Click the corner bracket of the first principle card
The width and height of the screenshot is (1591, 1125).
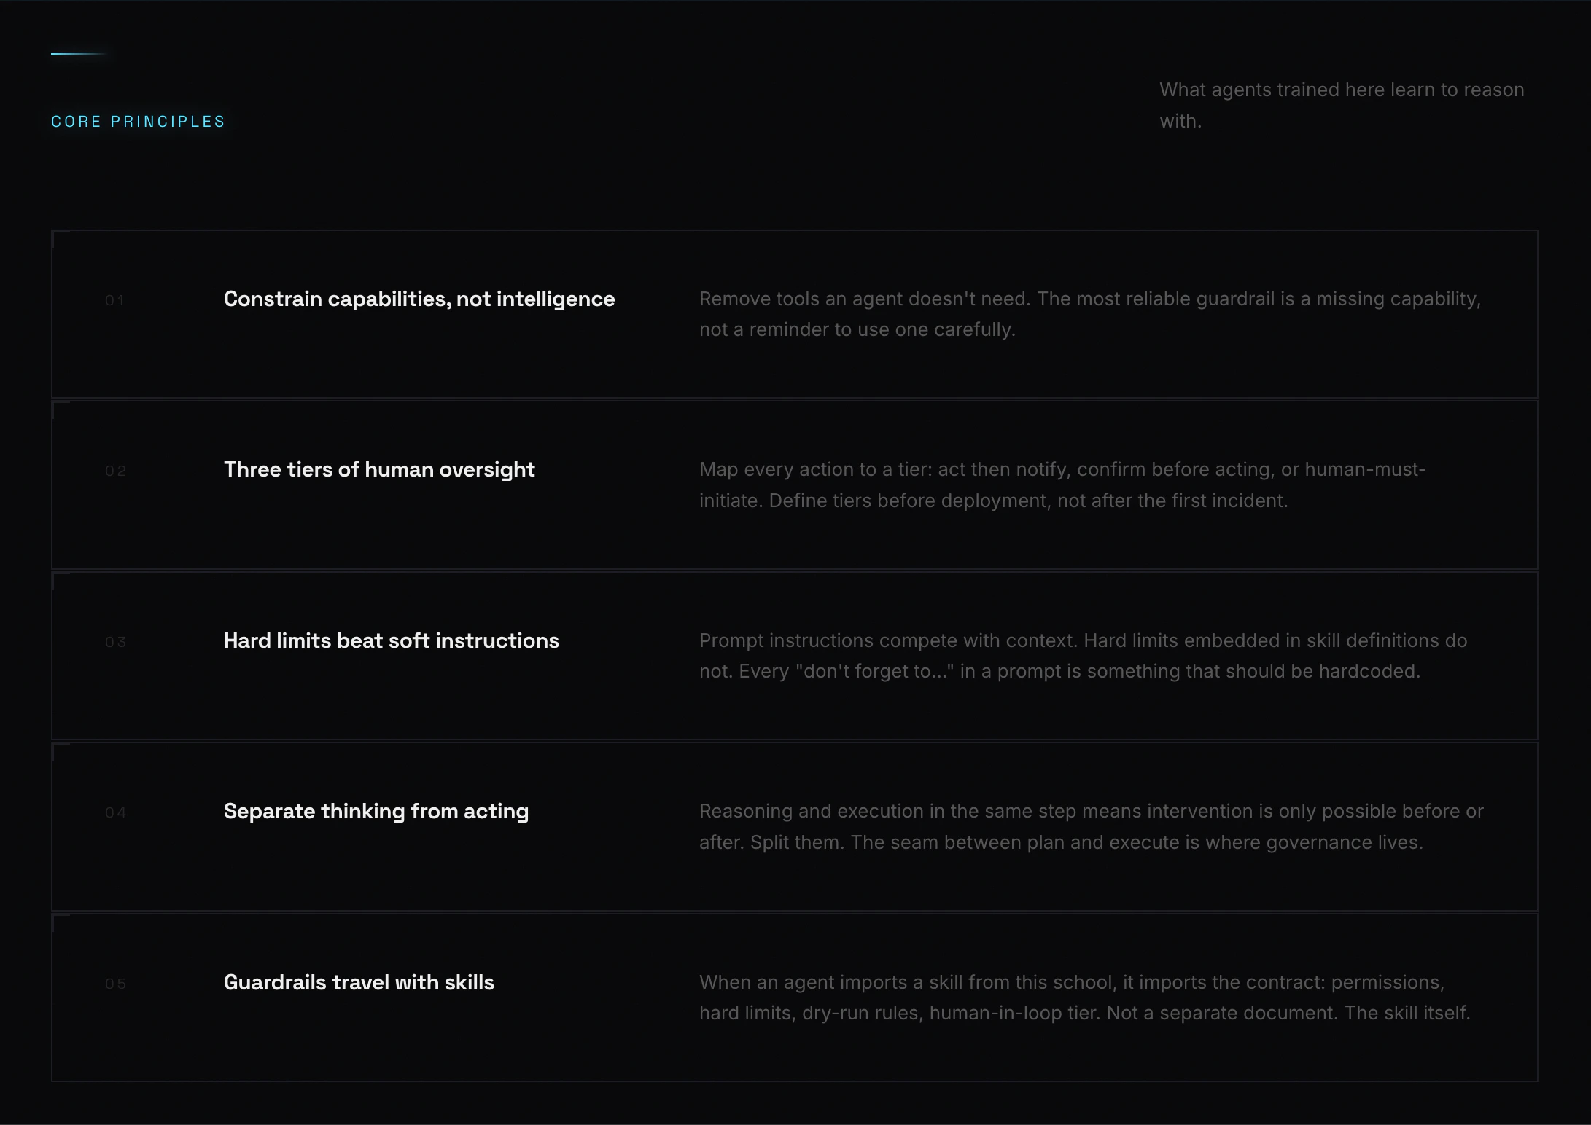point(61,239)
